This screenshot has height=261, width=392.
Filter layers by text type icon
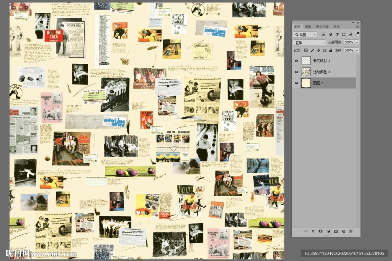click(x=337, y=35)
